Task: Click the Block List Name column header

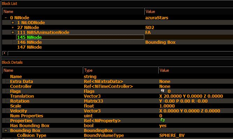Action: pos(73,12)
